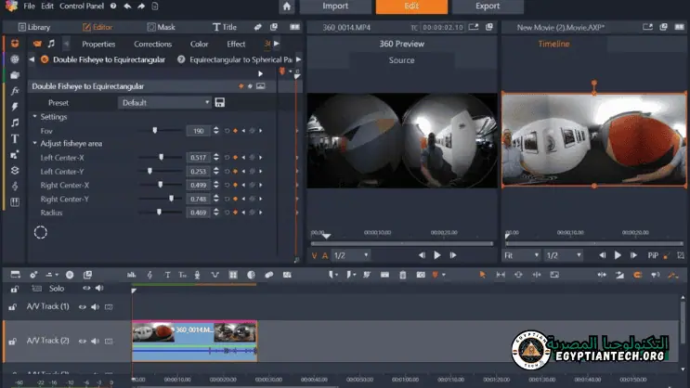Image resolution: width=690 pixels, height=388 pixels.
Task: Mute audio of A/V Track (1)
Action: tap(95, 306)
